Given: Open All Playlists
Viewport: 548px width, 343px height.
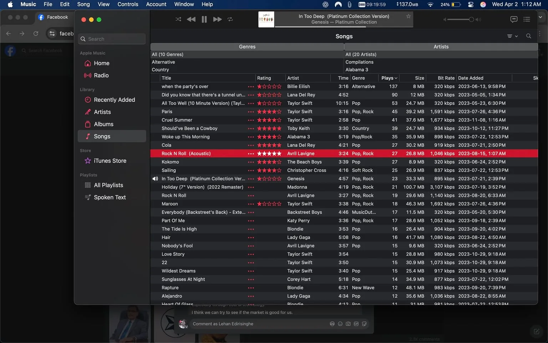Looking at the screenshot, I should click(x=112, y=185).
